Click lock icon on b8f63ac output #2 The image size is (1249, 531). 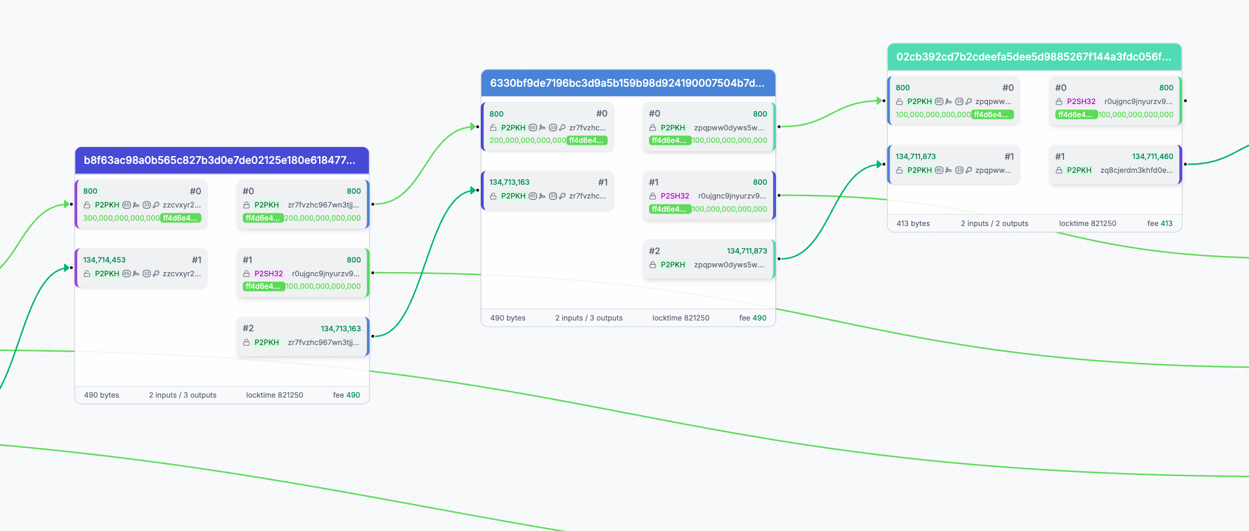[246, 343]
